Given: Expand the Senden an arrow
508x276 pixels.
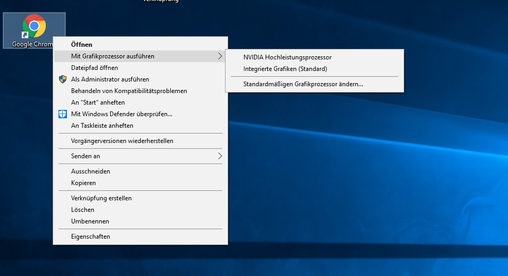Looking at the screenshot, I should pos(220,156).
